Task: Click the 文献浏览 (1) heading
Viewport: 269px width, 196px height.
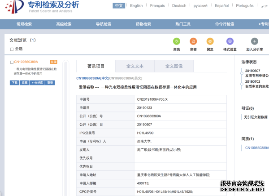Action: [x=22, y=40]
